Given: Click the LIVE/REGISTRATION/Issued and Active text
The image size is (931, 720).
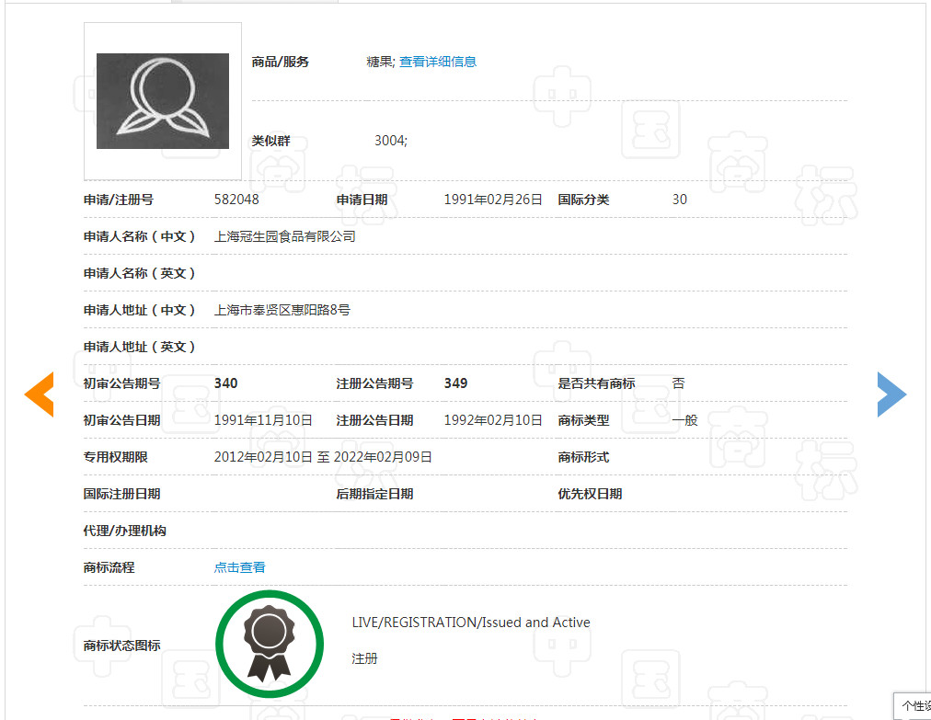Looking at the screenshot, I should point(471,623).
